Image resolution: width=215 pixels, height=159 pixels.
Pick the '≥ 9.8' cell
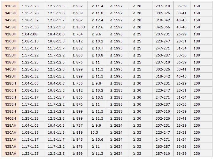tap(97, 83)
